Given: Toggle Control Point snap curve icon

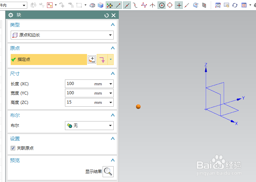Looking at the screenshot, I should 135,6.
